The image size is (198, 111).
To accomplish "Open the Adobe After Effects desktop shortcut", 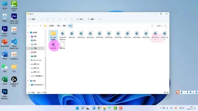I will (14, 18).
